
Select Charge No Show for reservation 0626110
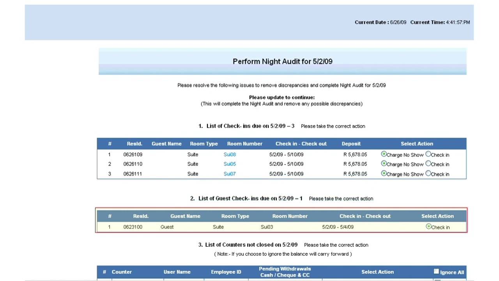click(384, 164)
